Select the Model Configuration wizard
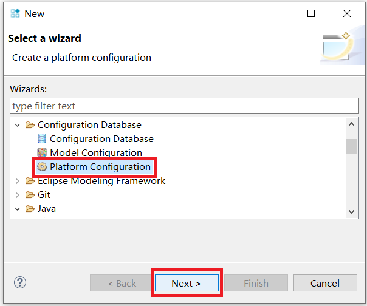Screen dimensions: 367x306 [x=95, y=153]
